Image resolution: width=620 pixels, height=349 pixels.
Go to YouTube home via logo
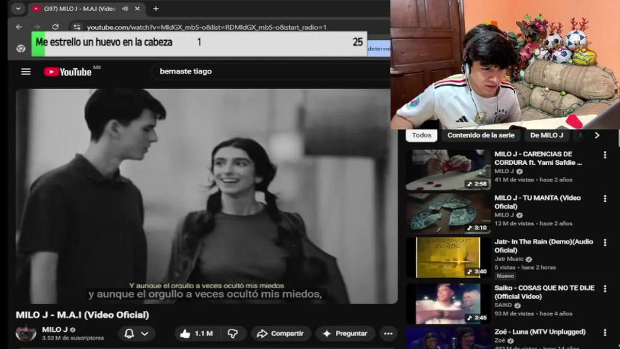[67, 72]
